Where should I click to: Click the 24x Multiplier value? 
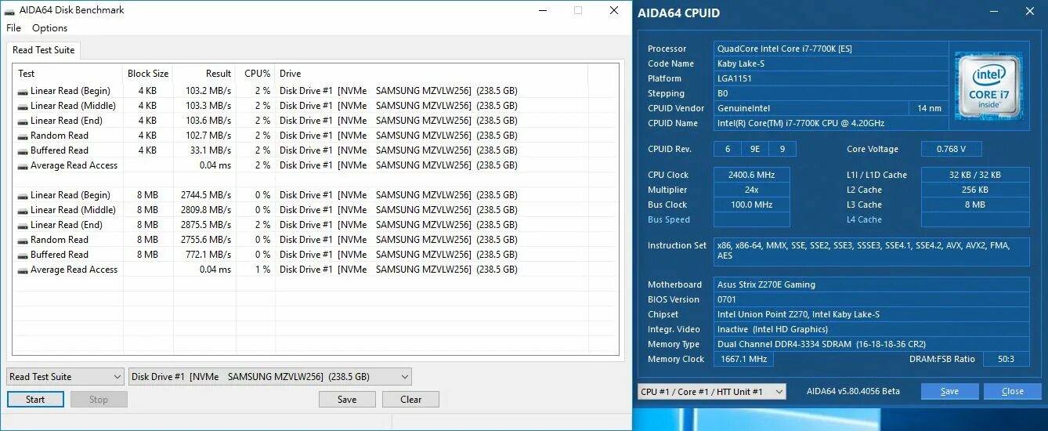pyautogui.click(x=751, y=190)
